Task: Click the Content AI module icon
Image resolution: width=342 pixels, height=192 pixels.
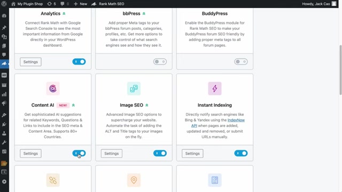Action: pyautogui.click(x=53, y=89)
